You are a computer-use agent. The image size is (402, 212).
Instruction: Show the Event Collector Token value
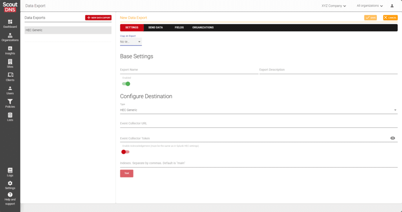393,138
